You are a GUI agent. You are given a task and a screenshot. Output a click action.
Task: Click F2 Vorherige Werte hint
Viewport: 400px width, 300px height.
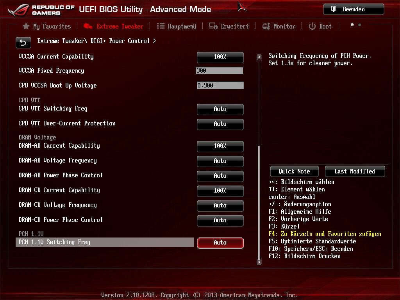coord(298,219)
